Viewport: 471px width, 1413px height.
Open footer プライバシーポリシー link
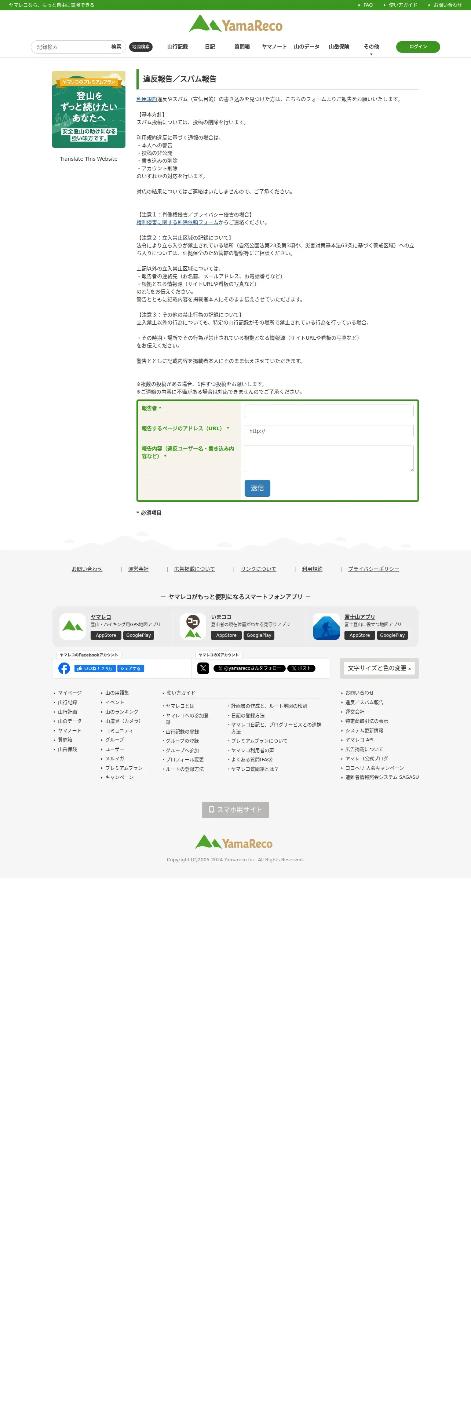[373, 569]
